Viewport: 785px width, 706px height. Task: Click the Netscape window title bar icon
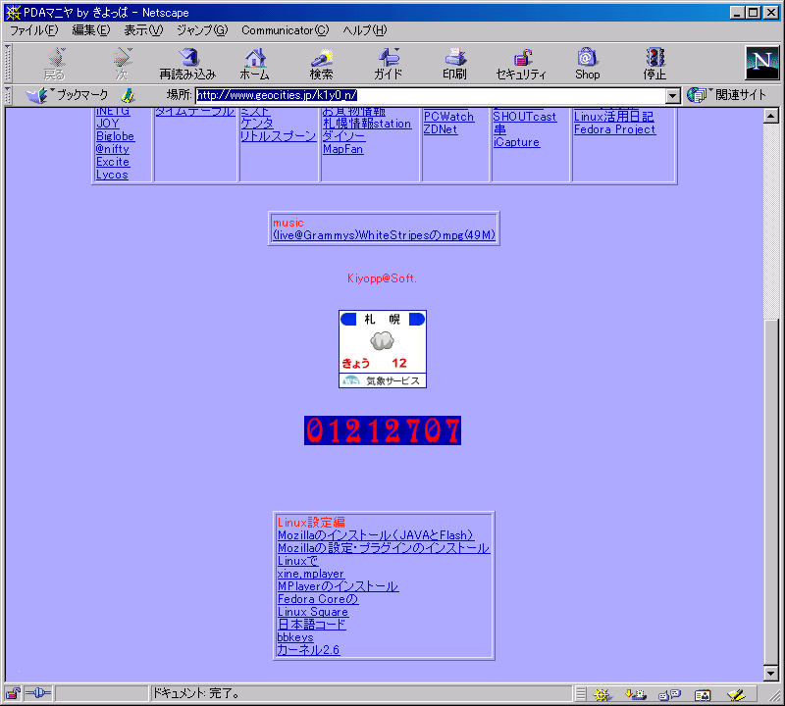13,12
